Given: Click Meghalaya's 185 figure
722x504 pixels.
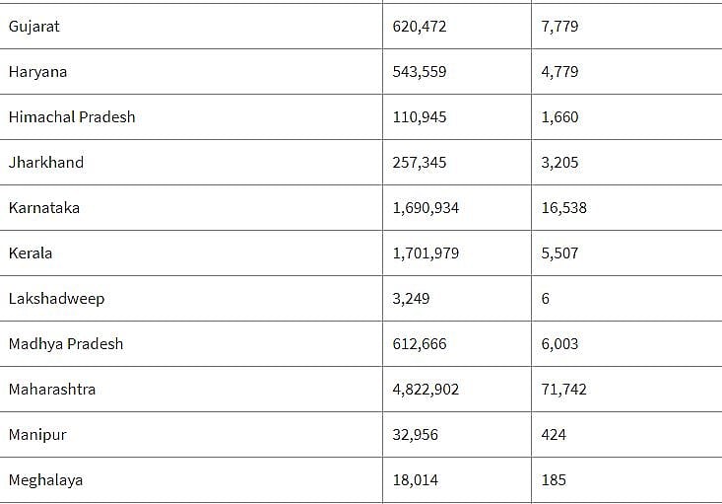Looking at the screenshot, I should point(554,480).
